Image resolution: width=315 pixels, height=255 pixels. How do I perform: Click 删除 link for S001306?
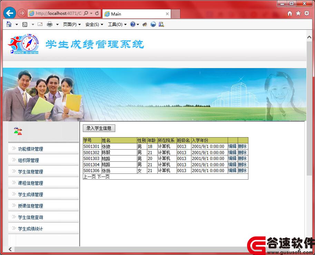point(243,170)
